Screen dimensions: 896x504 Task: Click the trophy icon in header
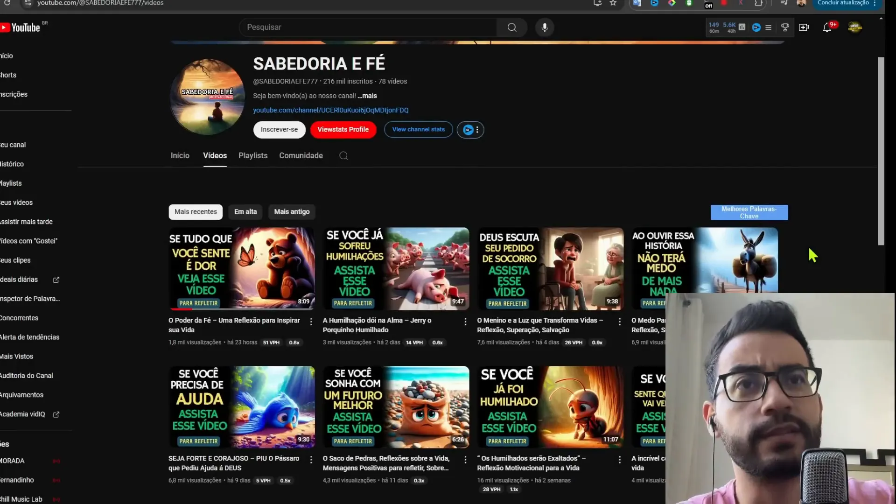click(x=785, y=28)
